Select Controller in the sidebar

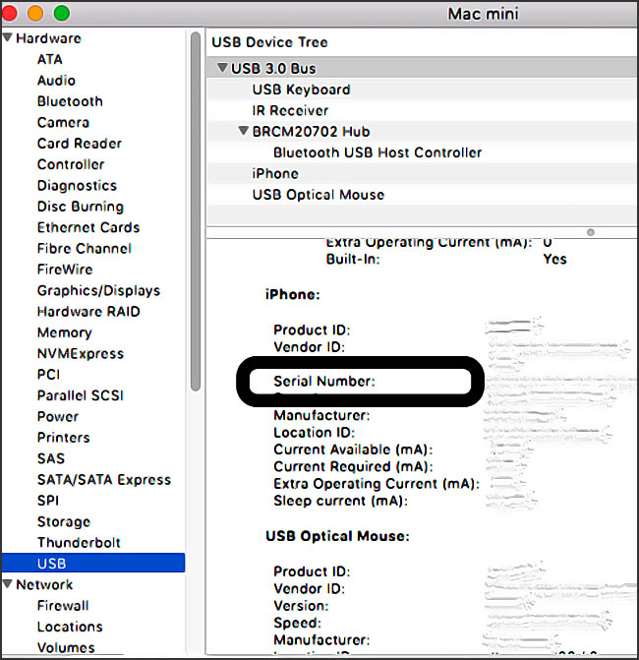point(71,164)
